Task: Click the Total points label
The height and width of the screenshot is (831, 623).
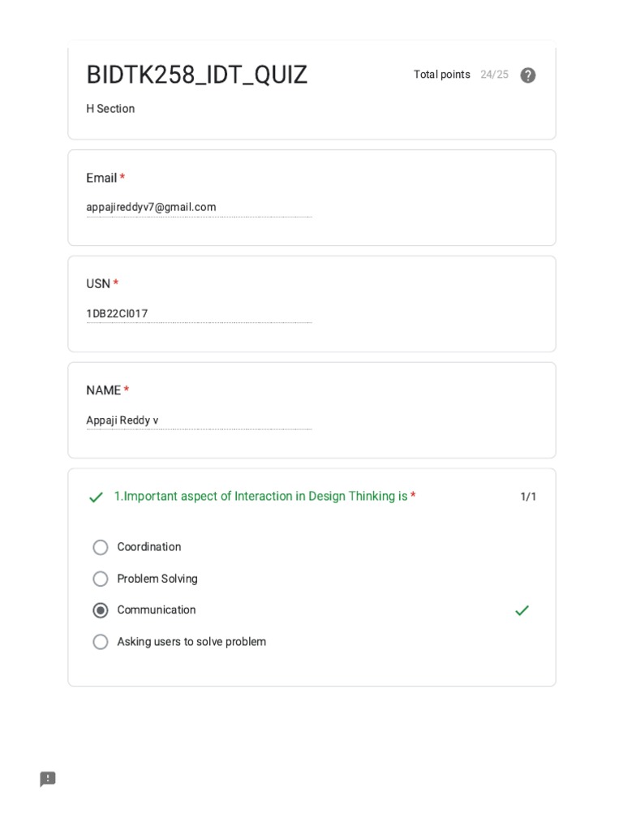Action: click(442, 75)
